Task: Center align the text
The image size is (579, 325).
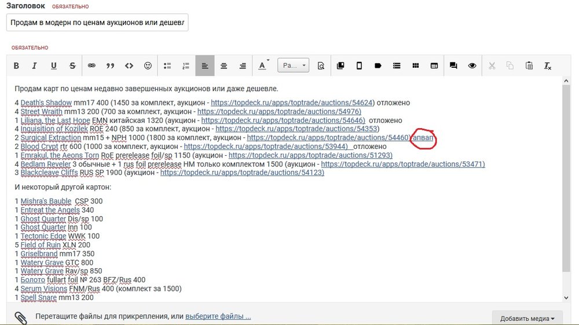Action: pyautogui.click(x=223, y=66)
